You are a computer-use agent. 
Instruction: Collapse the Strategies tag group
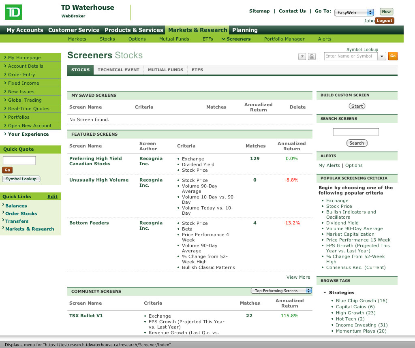[325, 292]
